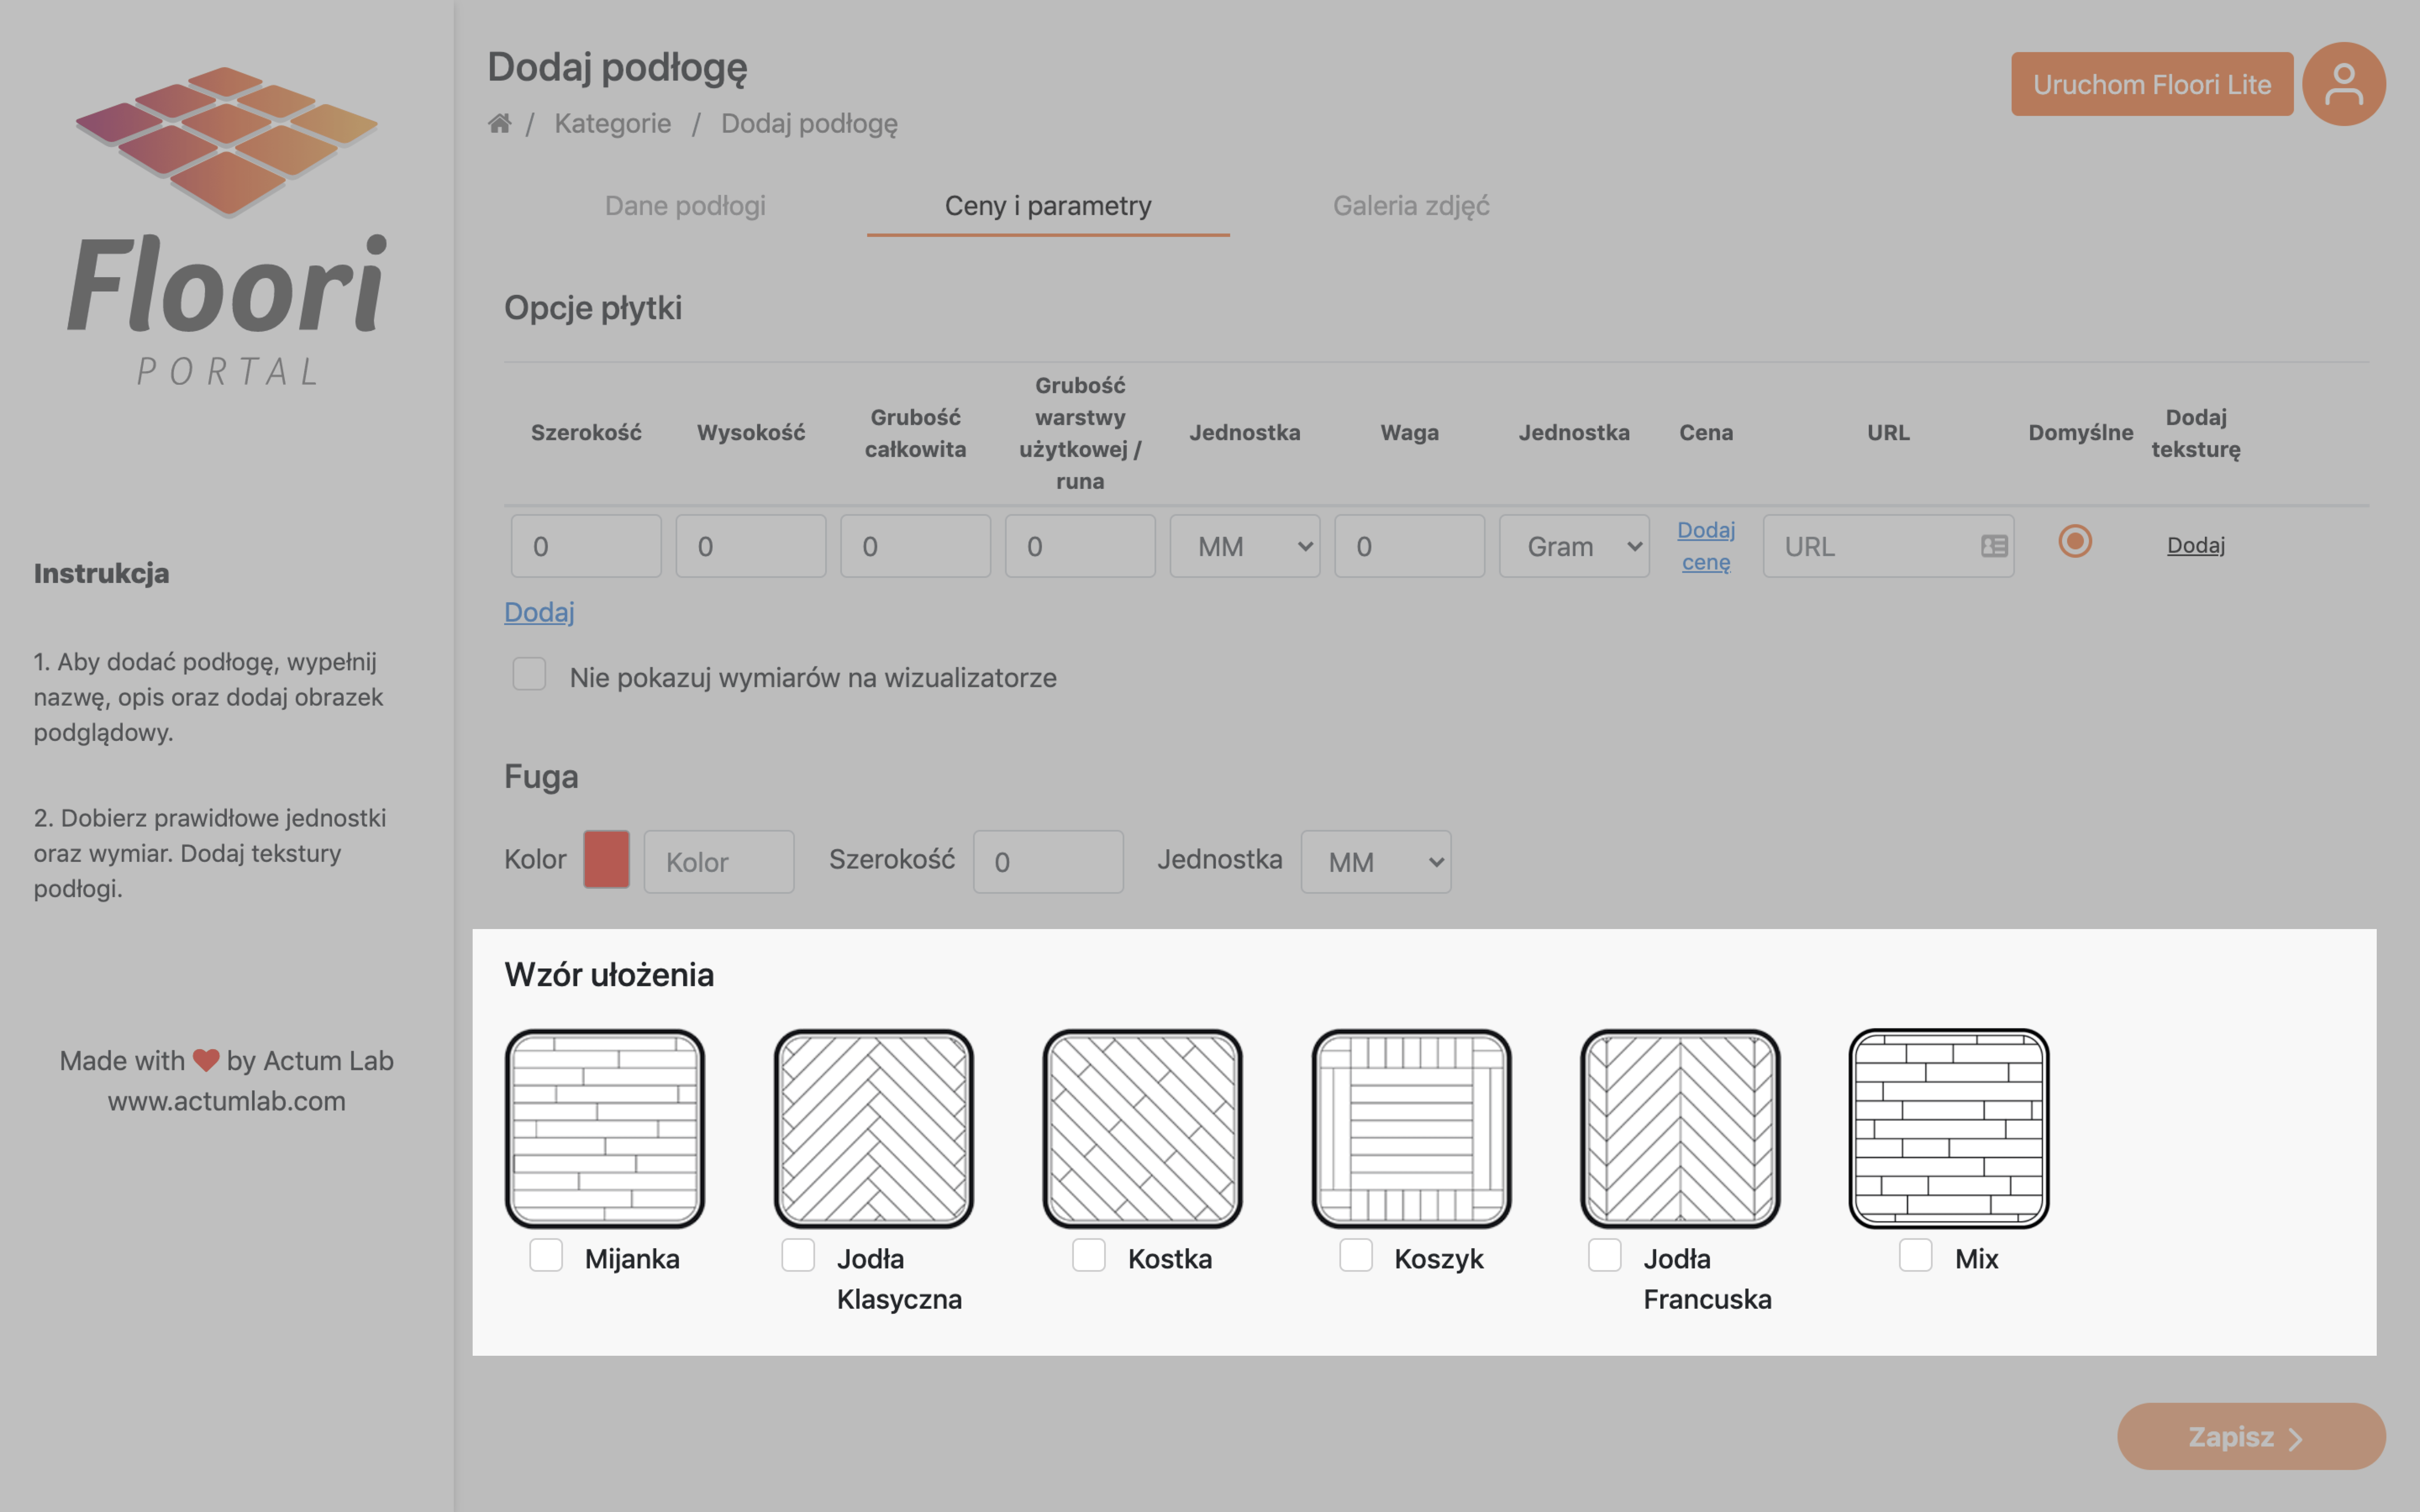Click the 'Wzór ułożenia' heading

(609, 975)
